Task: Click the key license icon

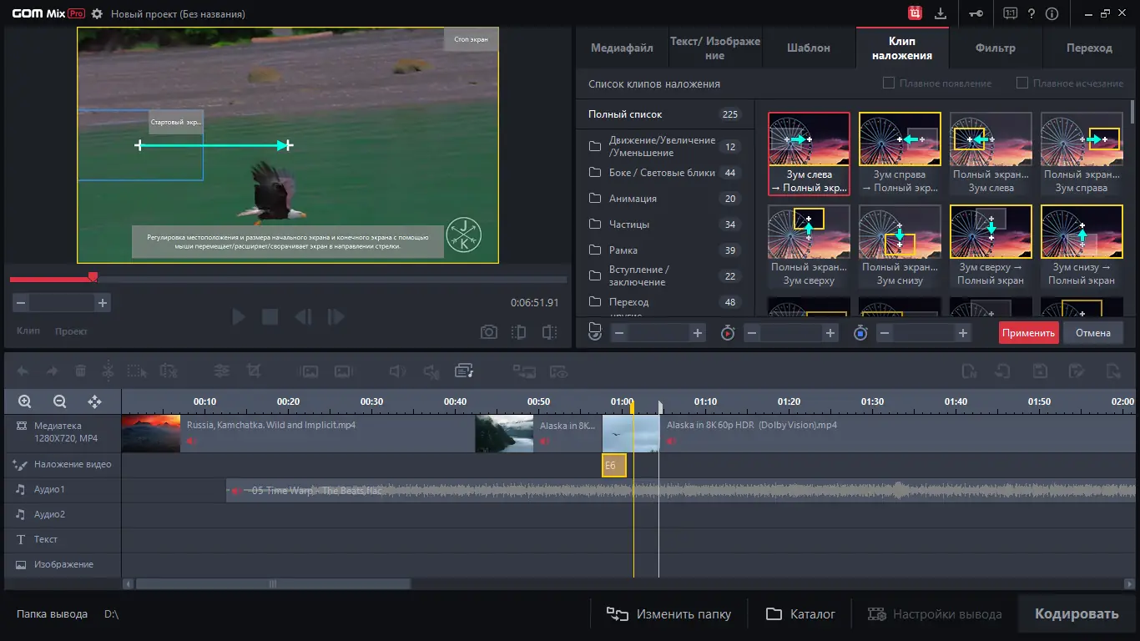Action: 976,14
